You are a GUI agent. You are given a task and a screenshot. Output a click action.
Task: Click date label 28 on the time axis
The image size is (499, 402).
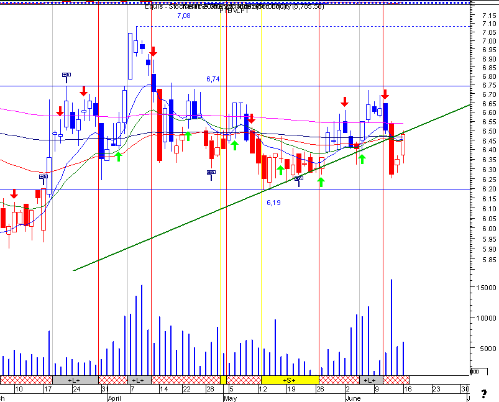211,389
